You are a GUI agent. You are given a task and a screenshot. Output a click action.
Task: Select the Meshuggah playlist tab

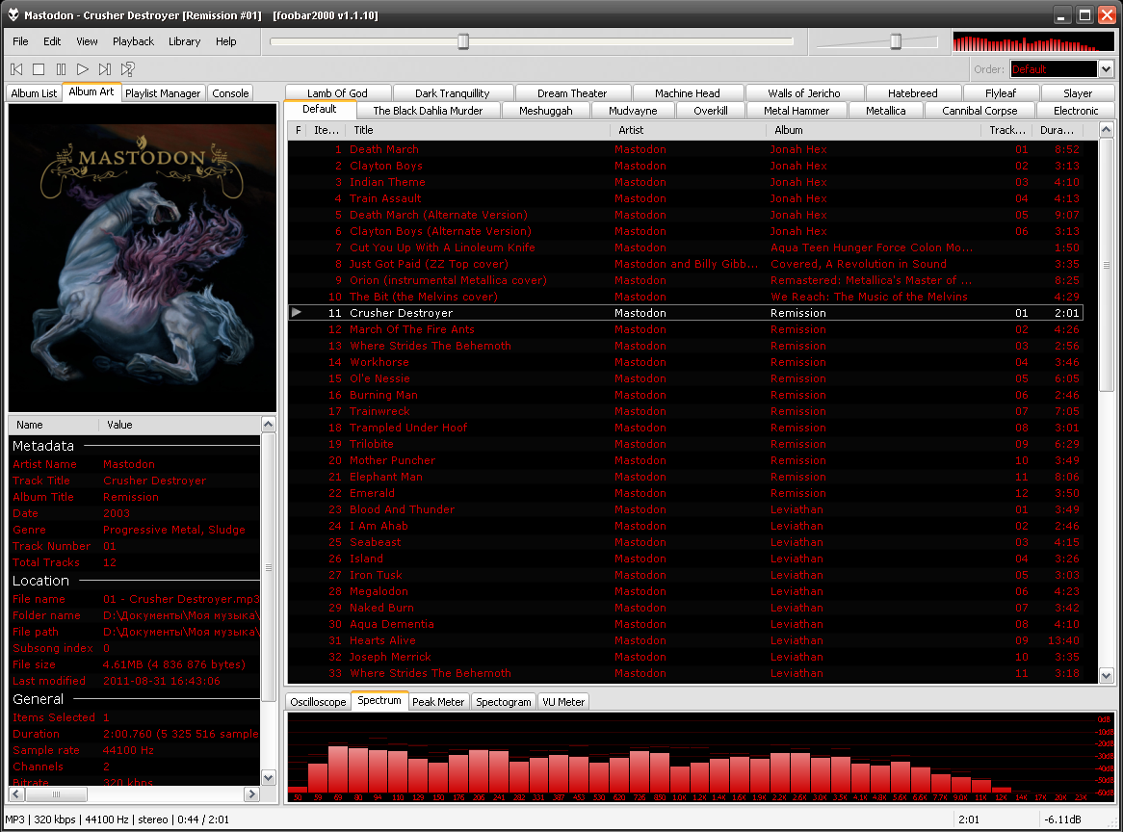(546, 111)
